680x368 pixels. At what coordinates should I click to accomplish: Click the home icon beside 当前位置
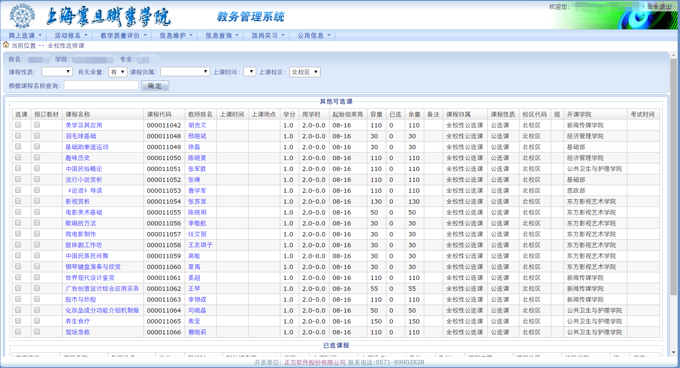pyautogui.click(x=6, y=45)
